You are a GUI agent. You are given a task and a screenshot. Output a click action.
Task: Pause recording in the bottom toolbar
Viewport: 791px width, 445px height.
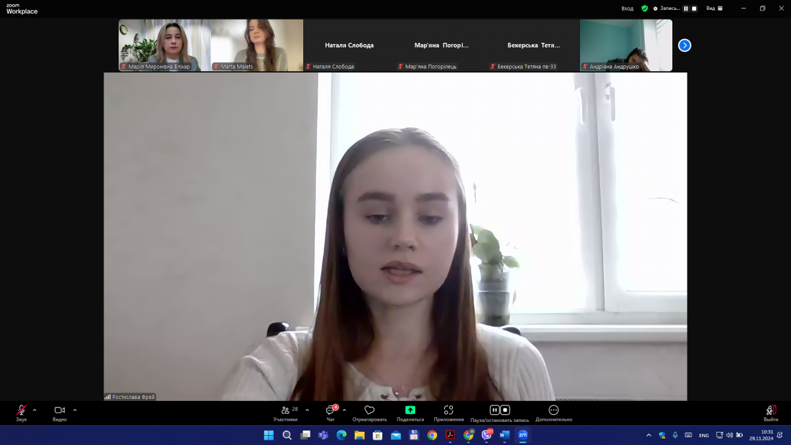click(494, 410)
